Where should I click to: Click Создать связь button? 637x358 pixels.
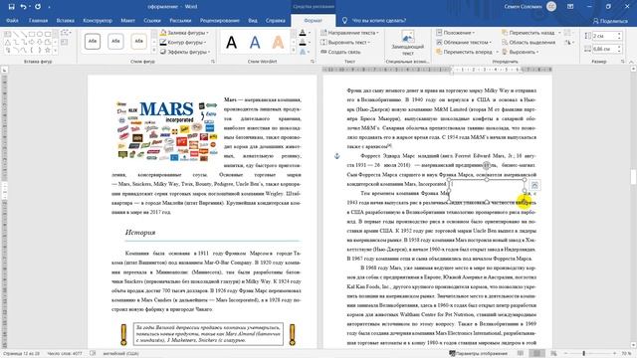(340, 52)
